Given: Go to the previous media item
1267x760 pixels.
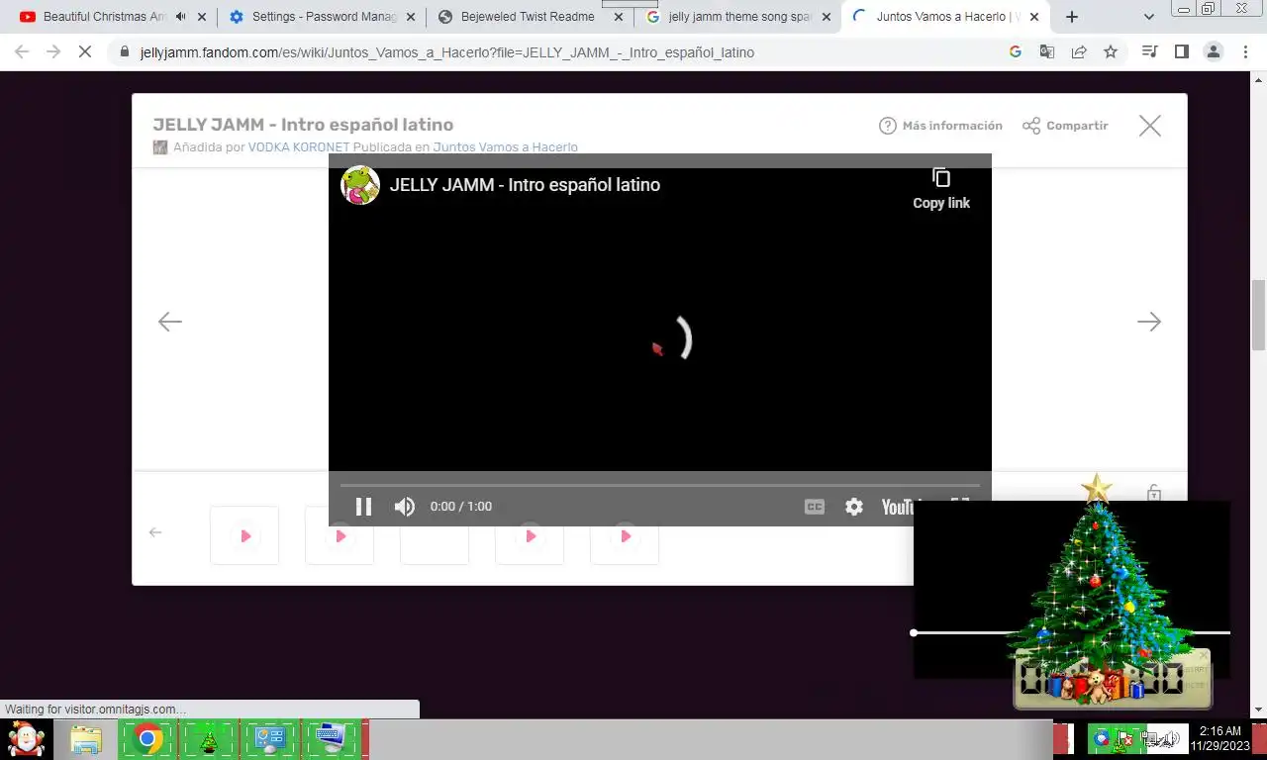Looking at the screenshot, I should tap(170, 322).
